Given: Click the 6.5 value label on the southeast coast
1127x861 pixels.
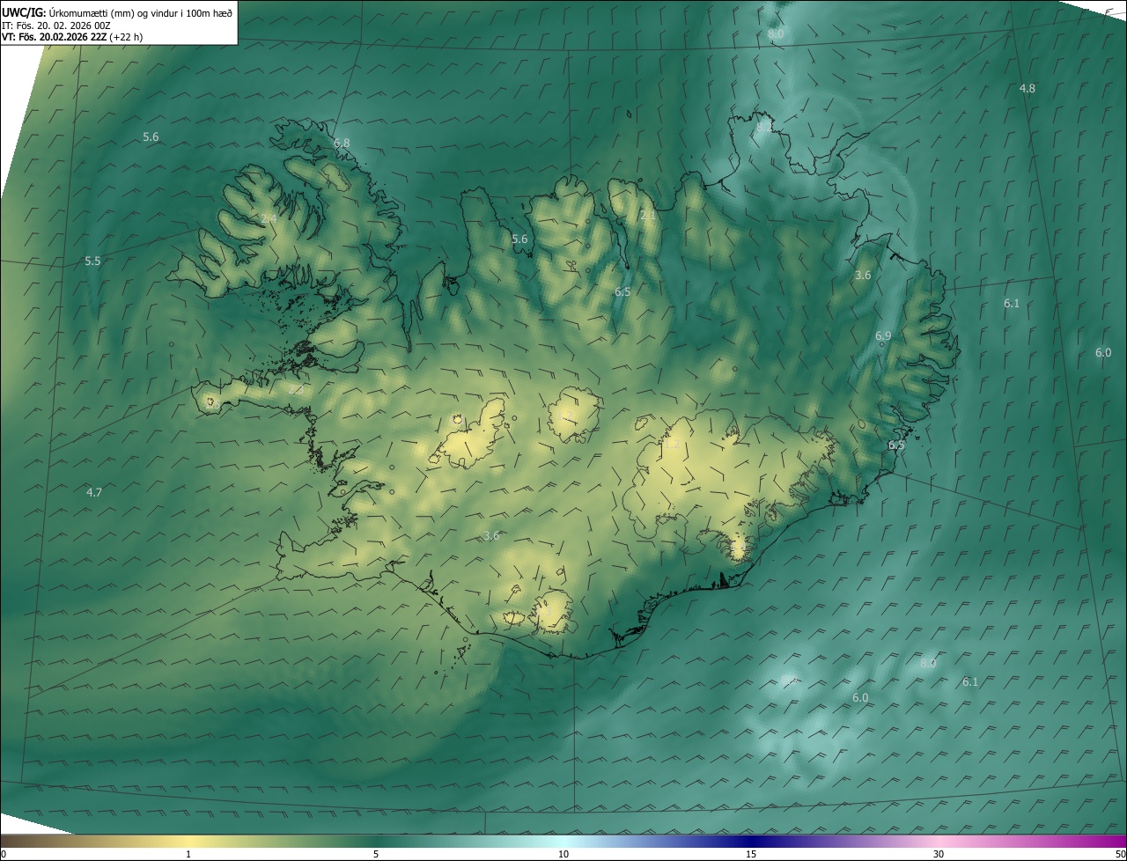Looking at the screenshot, I should pos(896,445).
